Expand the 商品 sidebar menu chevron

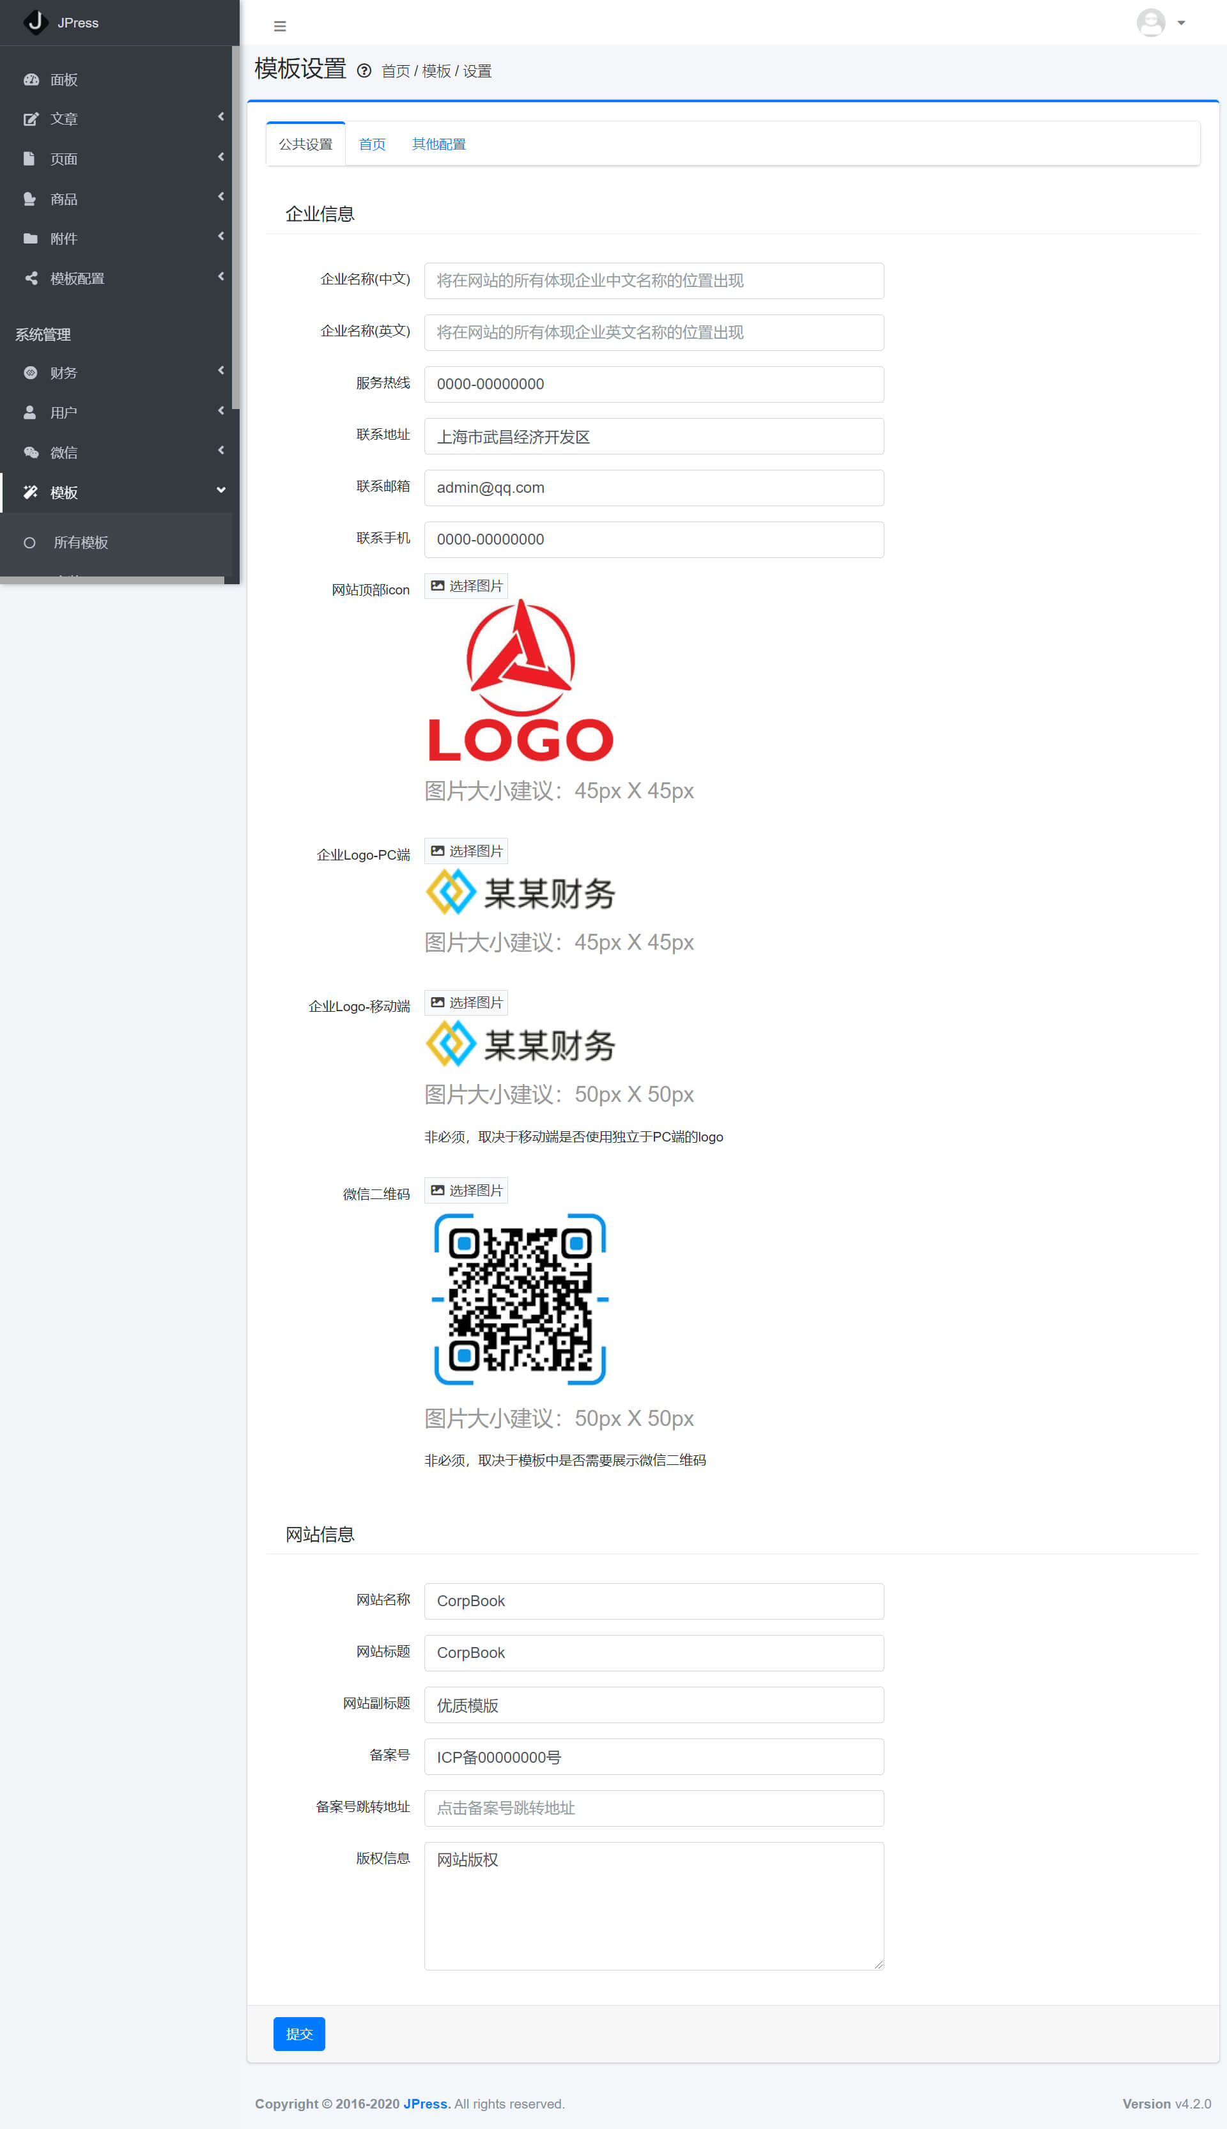pyautogui.click(x=220, y=196)
